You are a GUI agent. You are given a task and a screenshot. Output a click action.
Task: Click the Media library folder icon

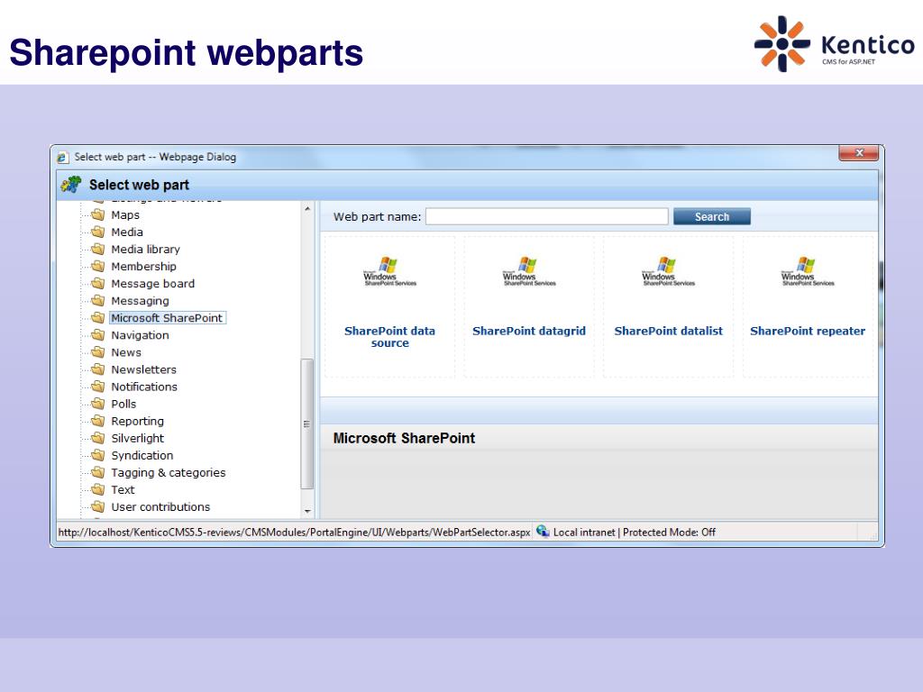click(x=97, y=249)
